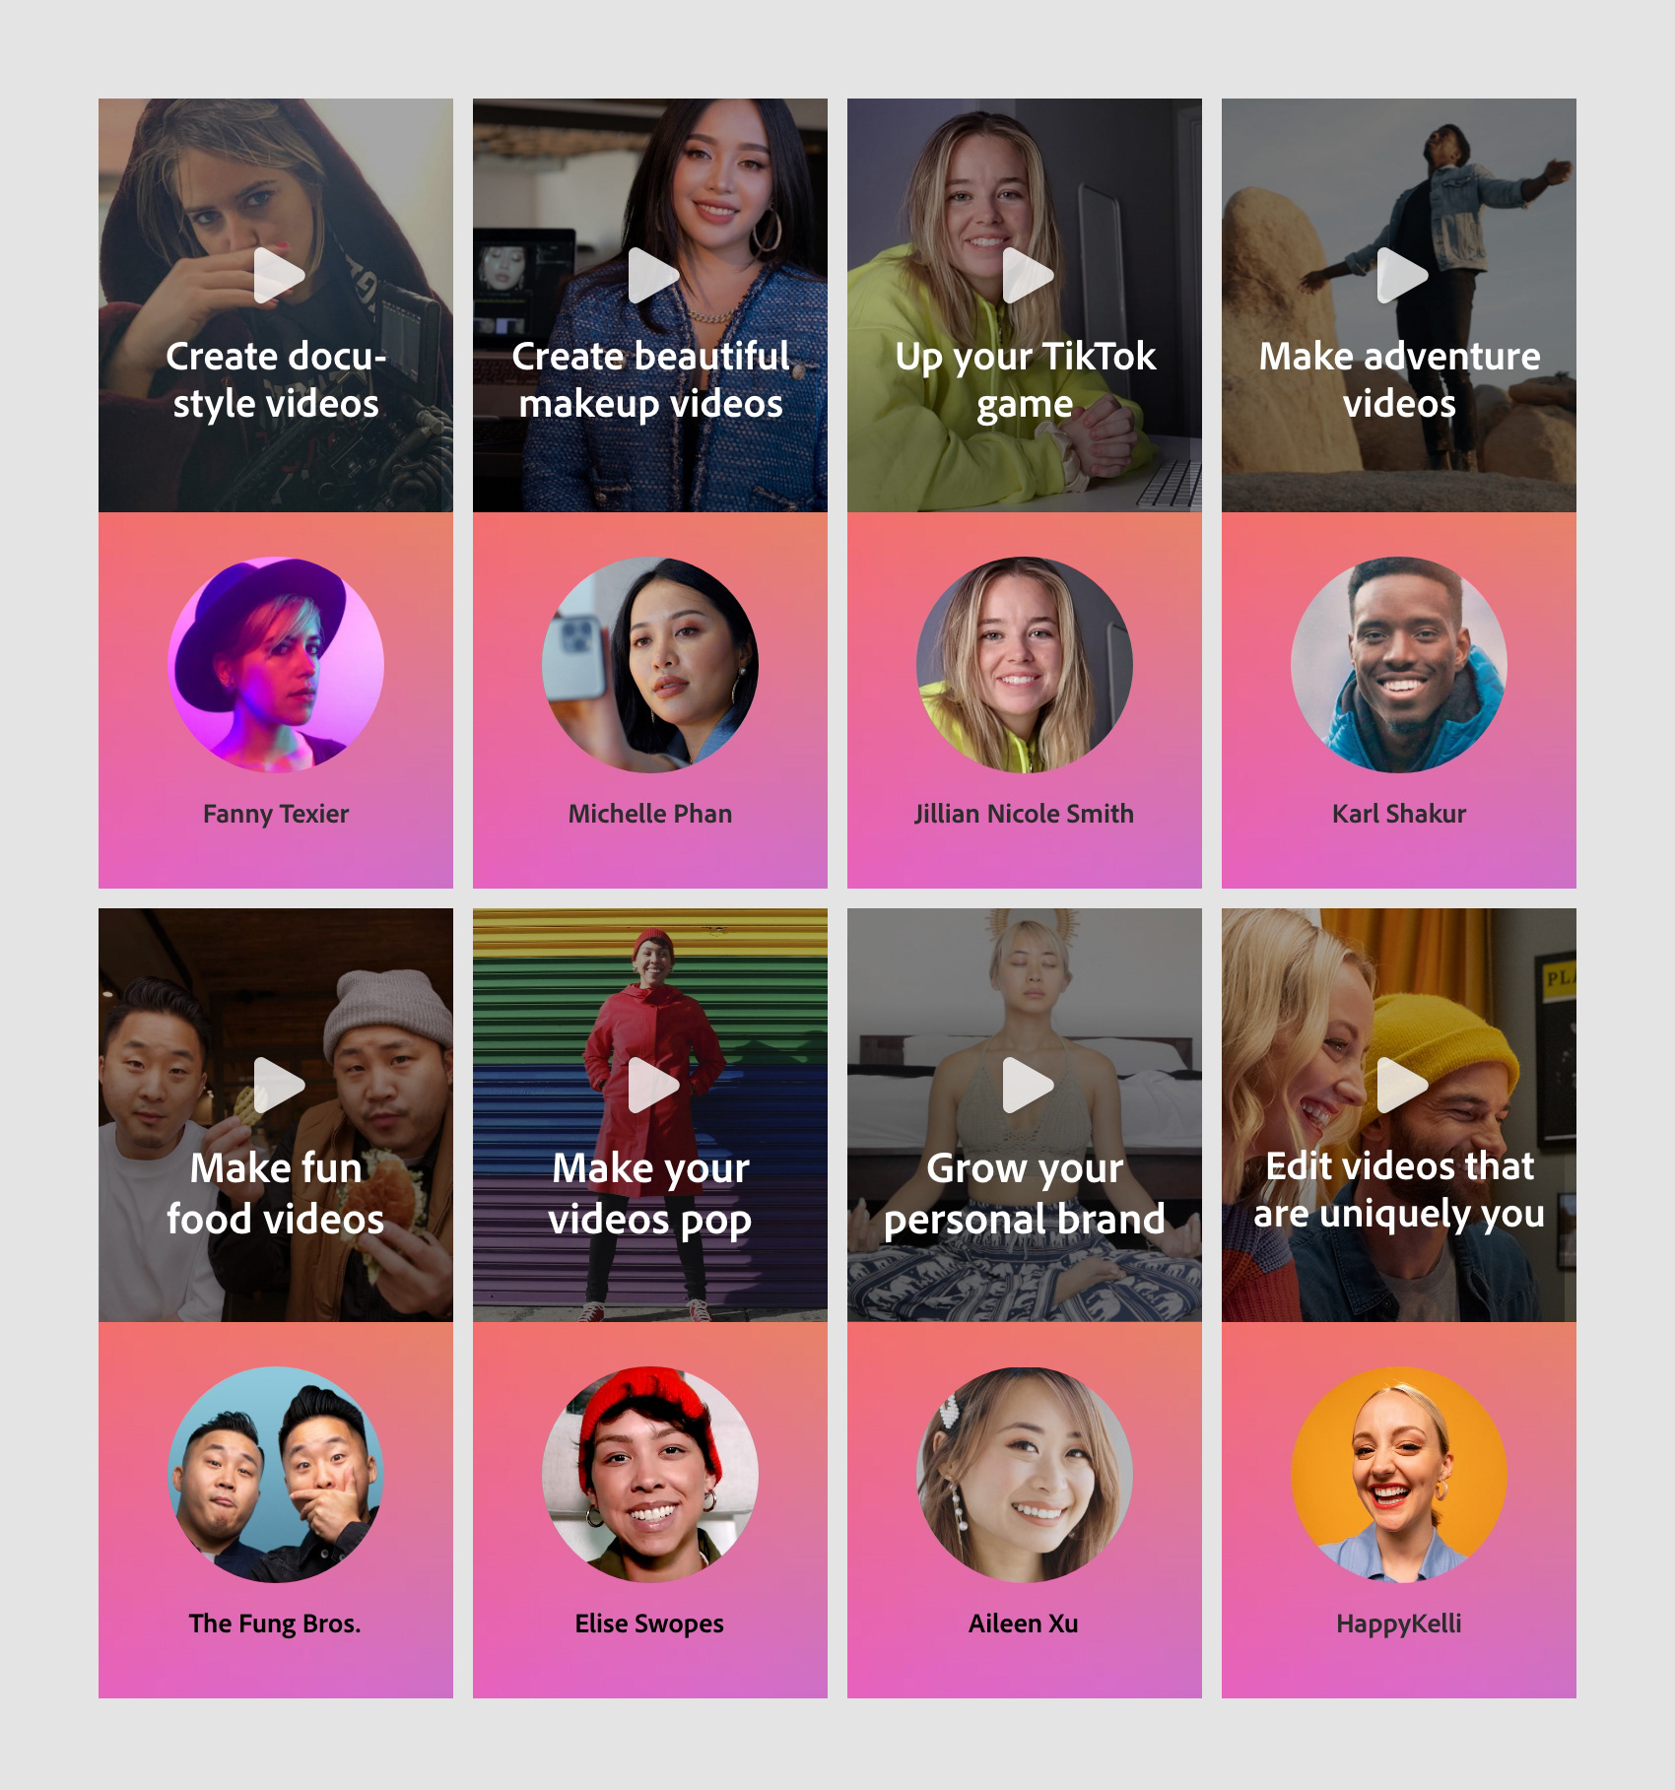Click the 'Make adventure videos' title text

[1399, 379]
